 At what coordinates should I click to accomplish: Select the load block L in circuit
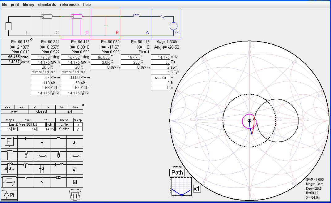(x=16, y=24)
